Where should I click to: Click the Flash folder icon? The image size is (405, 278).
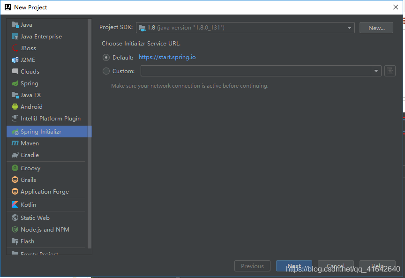click(15, 241)
